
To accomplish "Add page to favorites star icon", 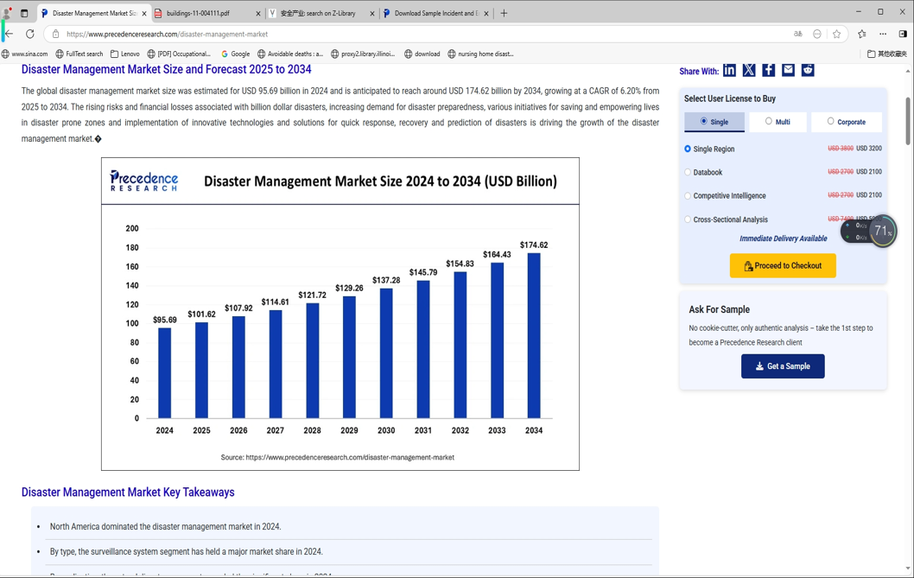I will (837, 34).
